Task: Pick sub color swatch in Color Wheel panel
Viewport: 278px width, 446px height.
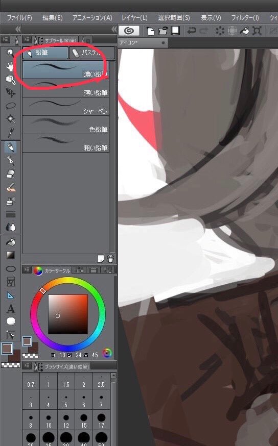Action: click(x=34, y=348)
